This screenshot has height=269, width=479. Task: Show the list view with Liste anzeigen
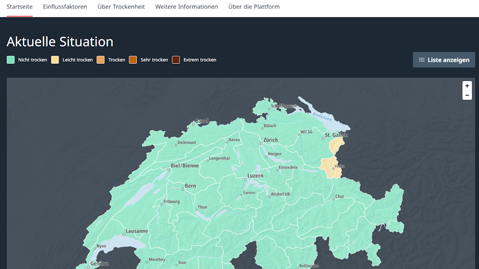[444, 60]
